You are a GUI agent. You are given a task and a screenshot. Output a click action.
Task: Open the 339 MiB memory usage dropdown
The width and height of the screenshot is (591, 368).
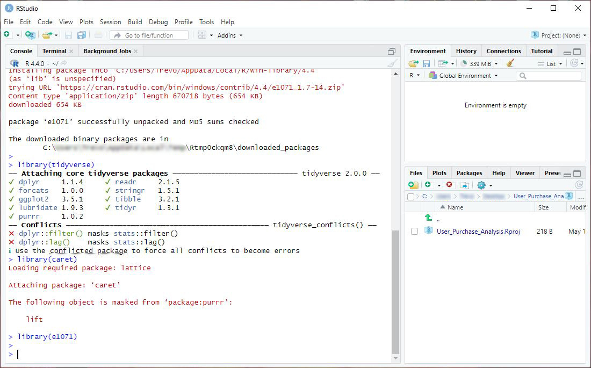pos(479,64)
